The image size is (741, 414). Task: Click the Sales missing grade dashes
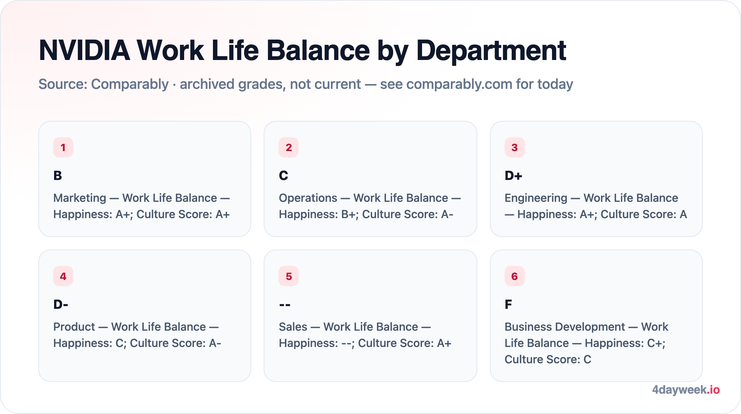coord(285,305)
